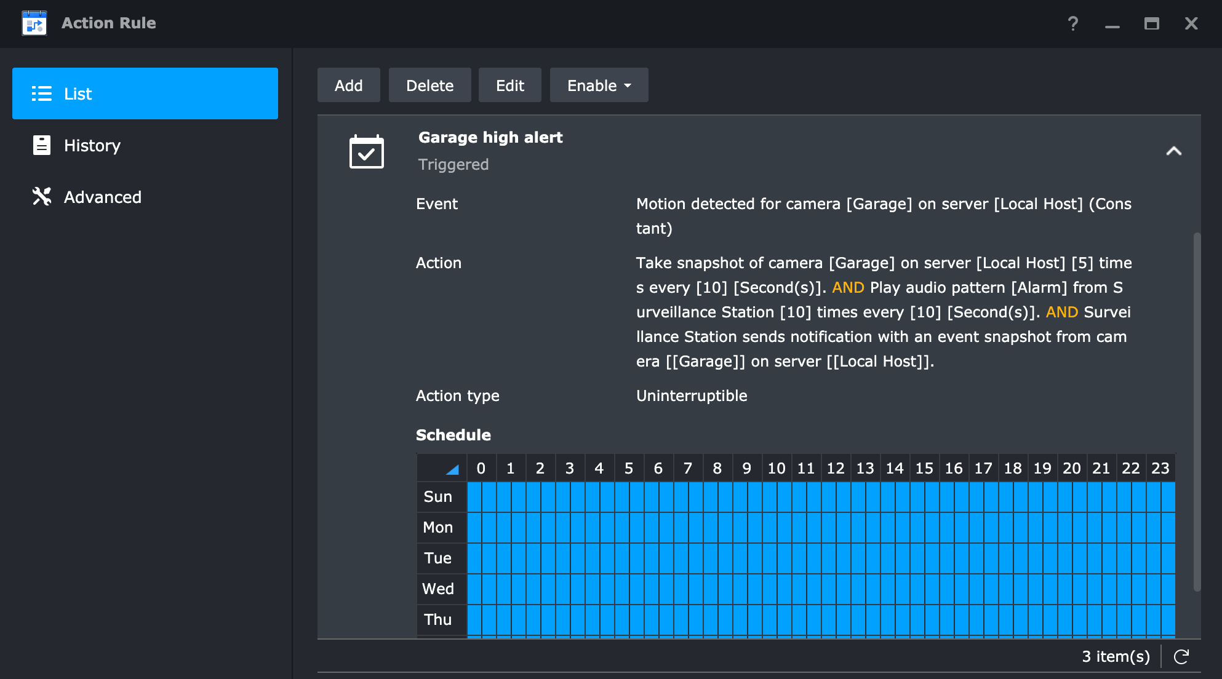Click the Triggered status text
1222x679 pixels.
click(x=453, y=164)
